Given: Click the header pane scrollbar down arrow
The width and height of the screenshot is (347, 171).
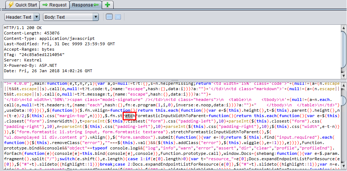Looking at the screenshot, I should (x=344, y=75).
